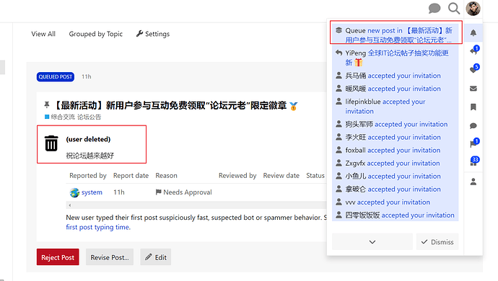Screen dimensions: 498x281
Task: Open 李火旺 accepted your invitation notification
Action: coord(396,138)
